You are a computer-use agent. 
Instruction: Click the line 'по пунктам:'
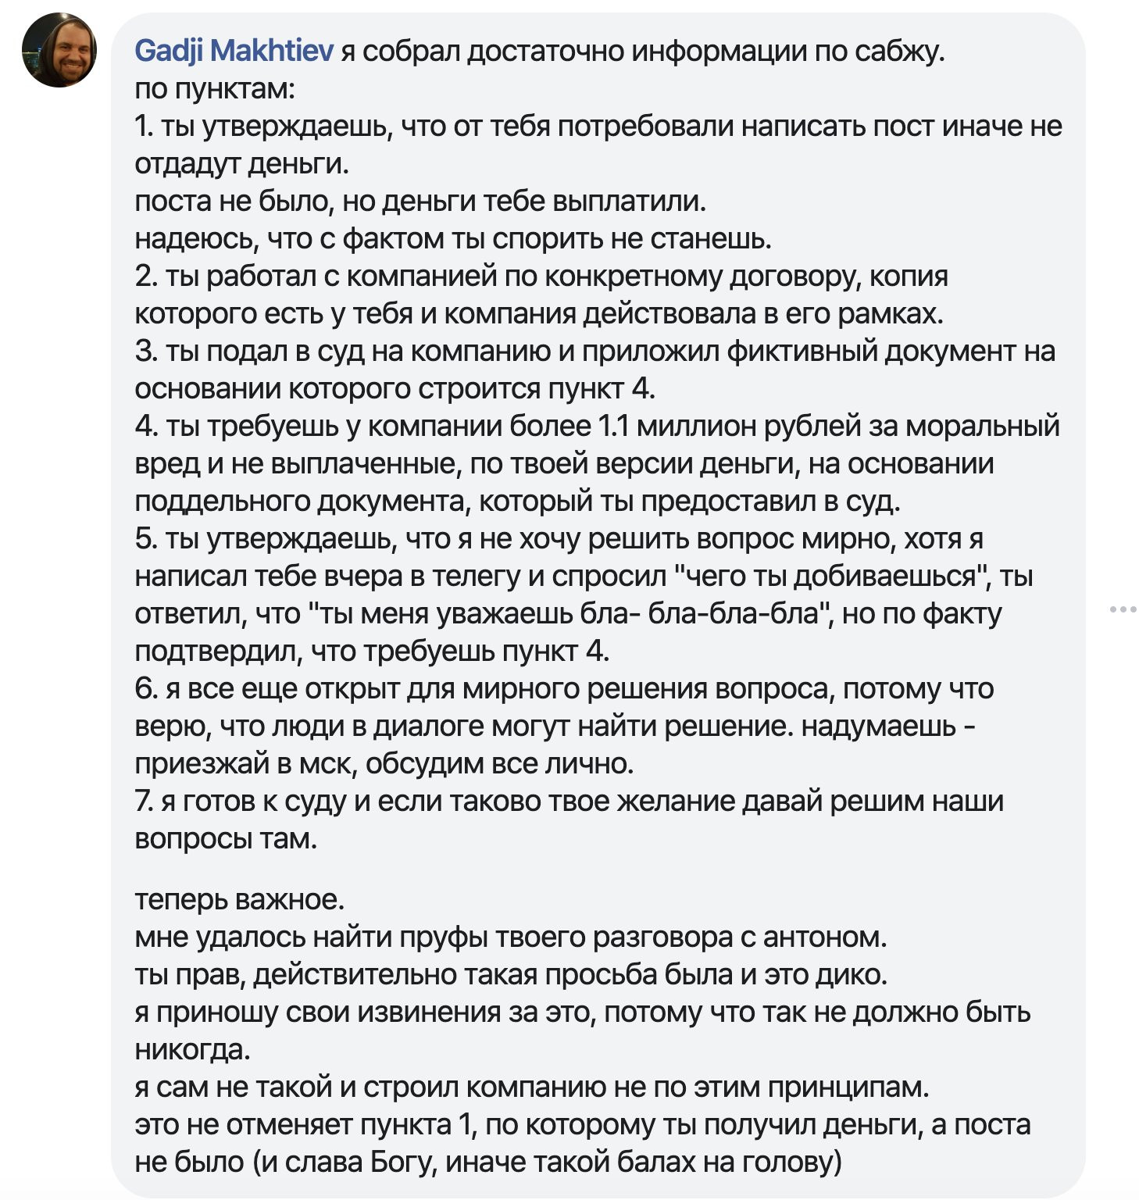point(215,88)
